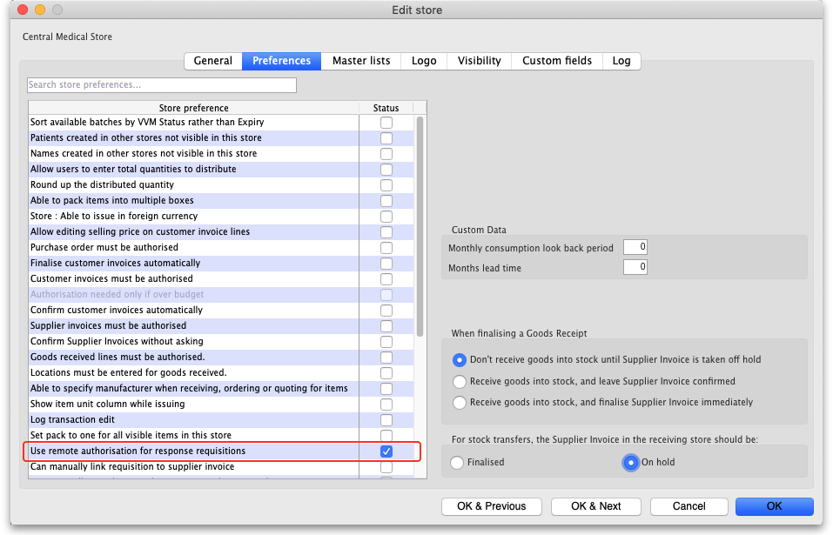Click the Months lead time field
Viewport: 833px width, 535px height.
click(635, 267)
